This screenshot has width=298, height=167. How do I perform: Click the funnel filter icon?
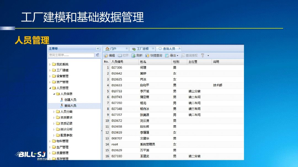point(203,55)
